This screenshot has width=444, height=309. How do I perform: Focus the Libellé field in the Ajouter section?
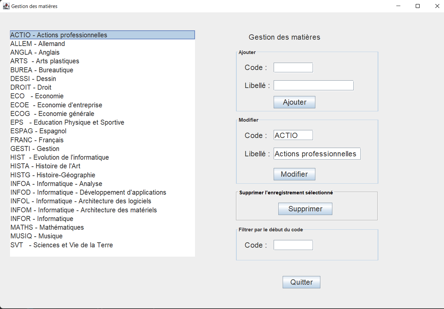tap(313, 85)
